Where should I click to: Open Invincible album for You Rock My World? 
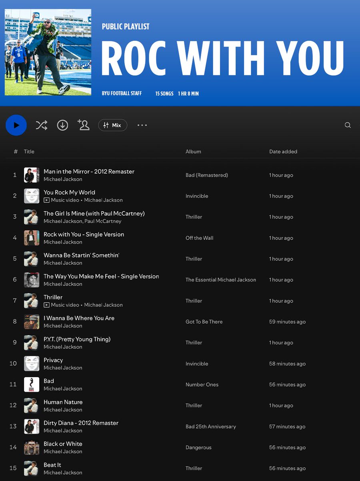coord(197,196)
